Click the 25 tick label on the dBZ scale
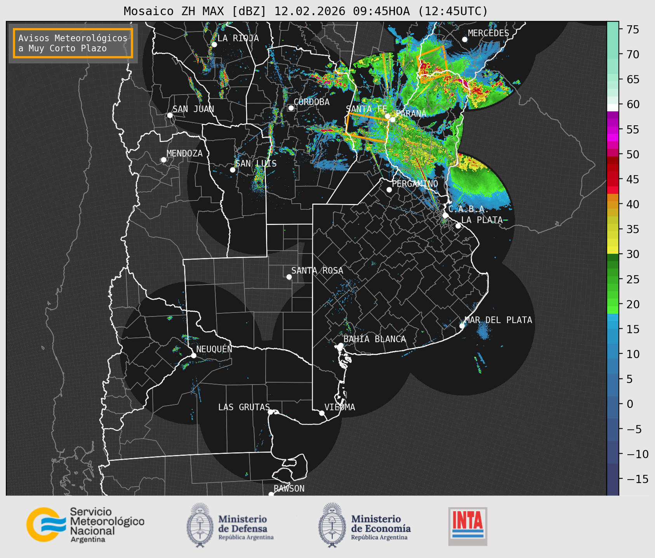This screenshot has width=655, height=558. click(x=632, y=279)
